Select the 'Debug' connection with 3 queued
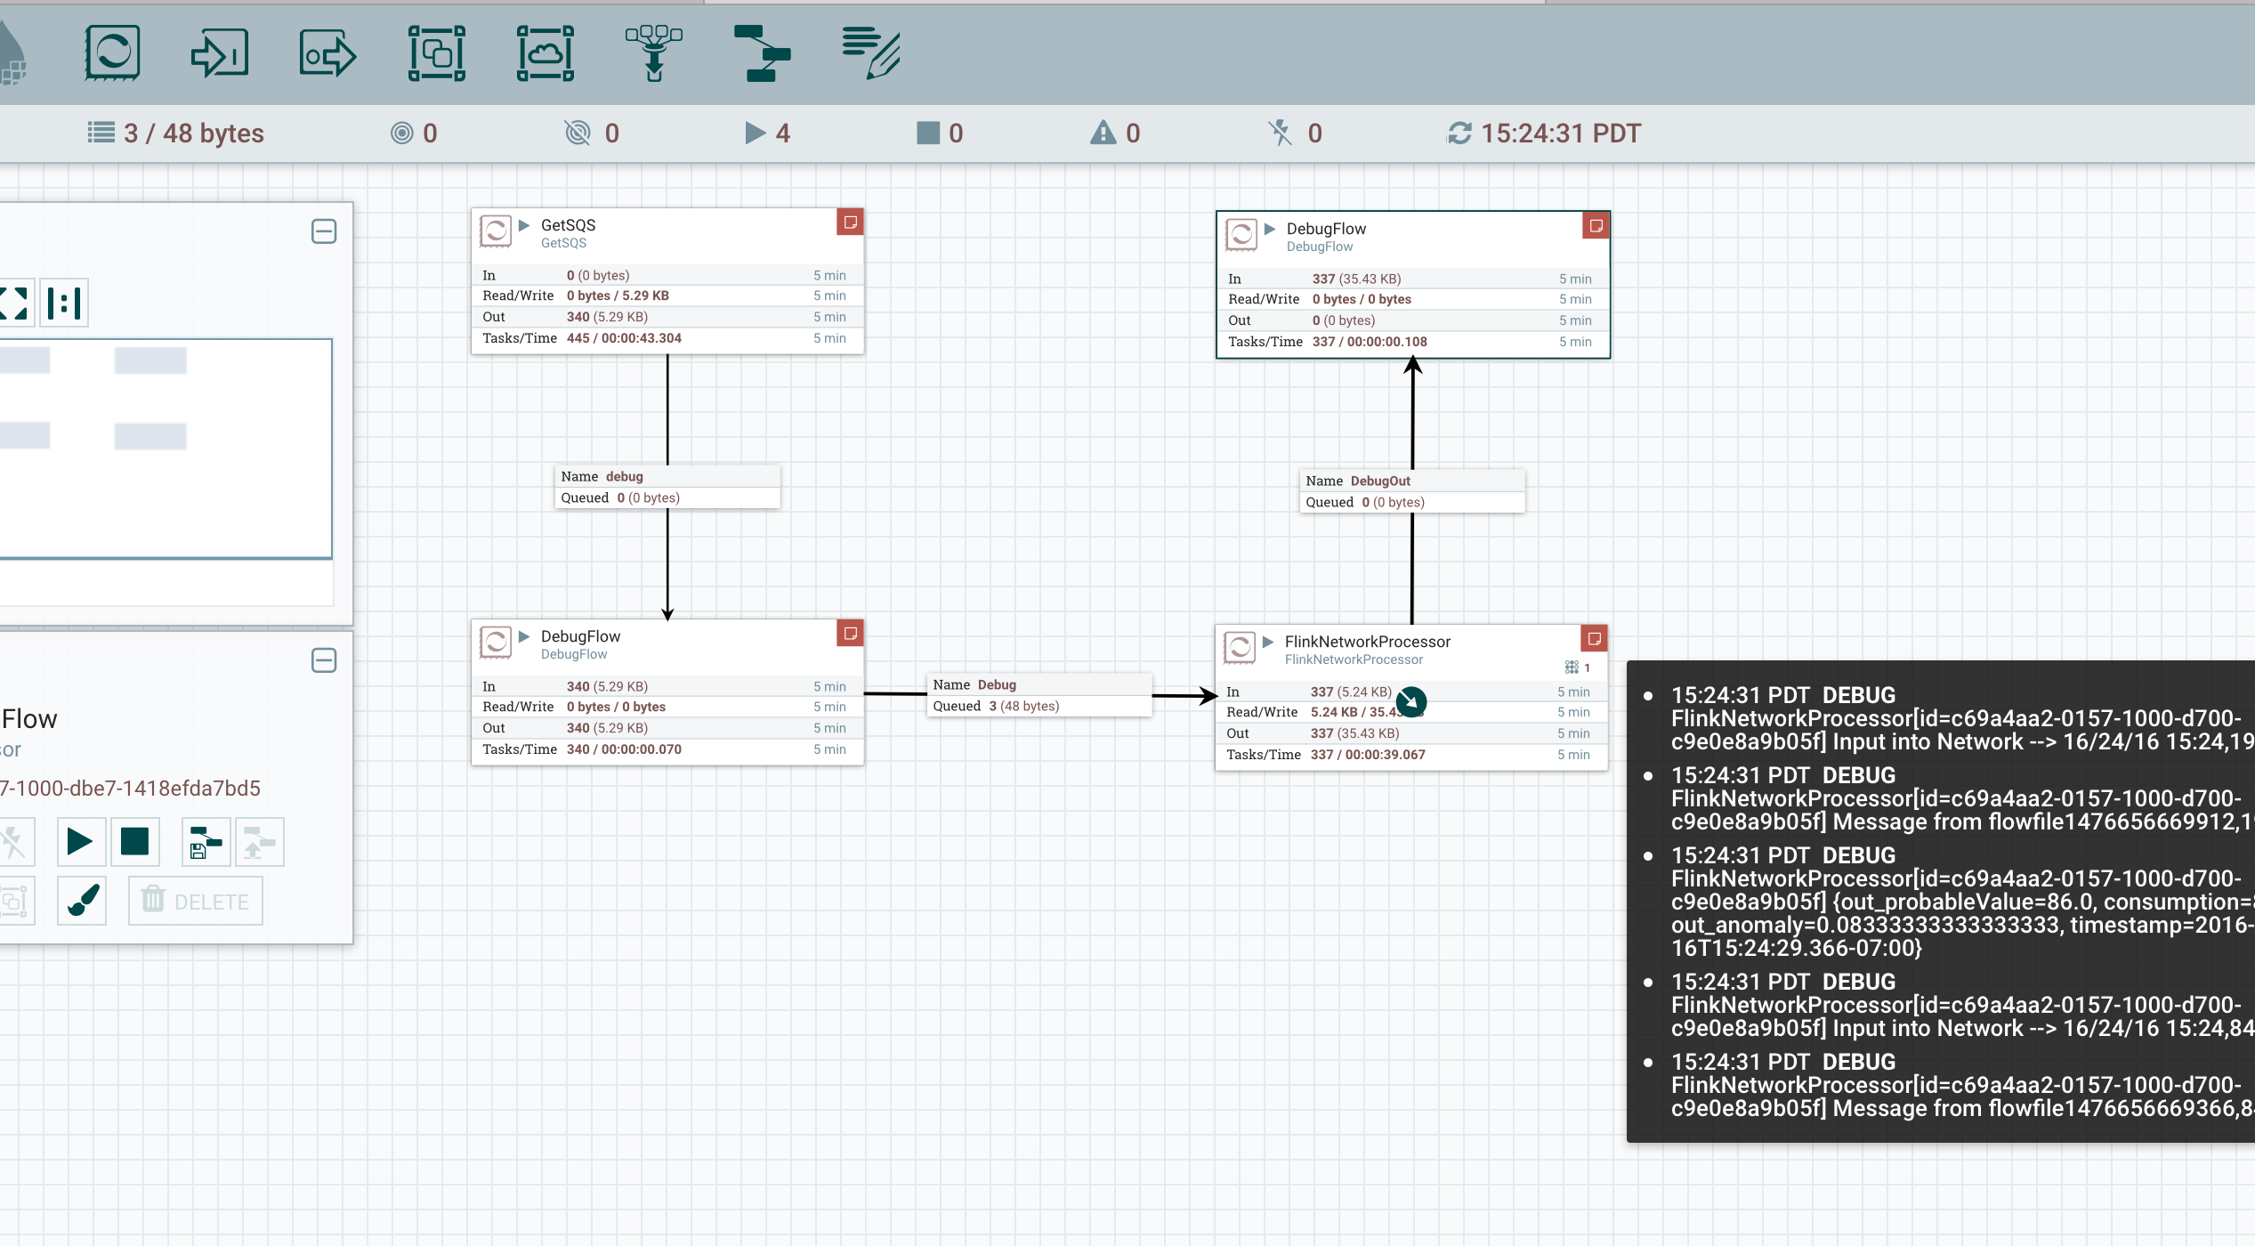2255x1246 pixels. click(1039, 695)
